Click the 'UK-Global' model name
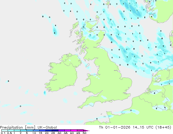Image resolution: width=173 pixels, height=134 pixels. point(47,127)
